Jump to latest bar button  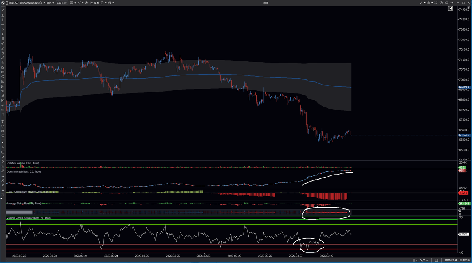(x=450, y=8)
